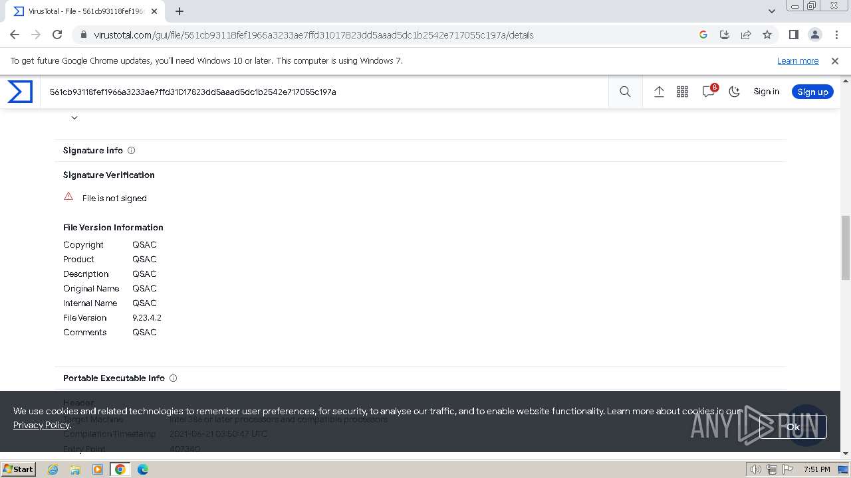Open notifications comment icon
The image size is (851, 478).
709,92
